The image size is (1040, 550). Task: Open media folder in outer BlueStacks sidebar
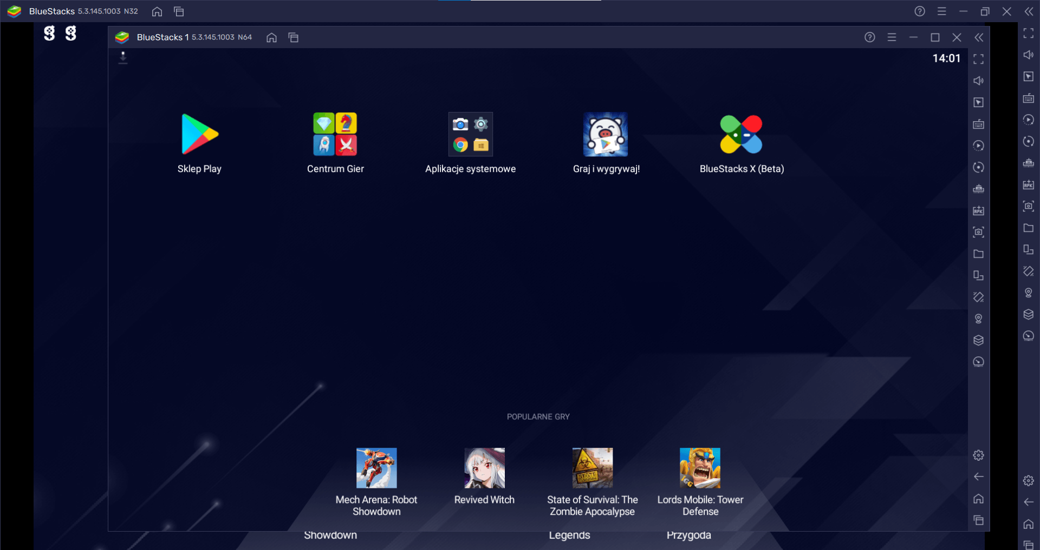pos(1028,228)
